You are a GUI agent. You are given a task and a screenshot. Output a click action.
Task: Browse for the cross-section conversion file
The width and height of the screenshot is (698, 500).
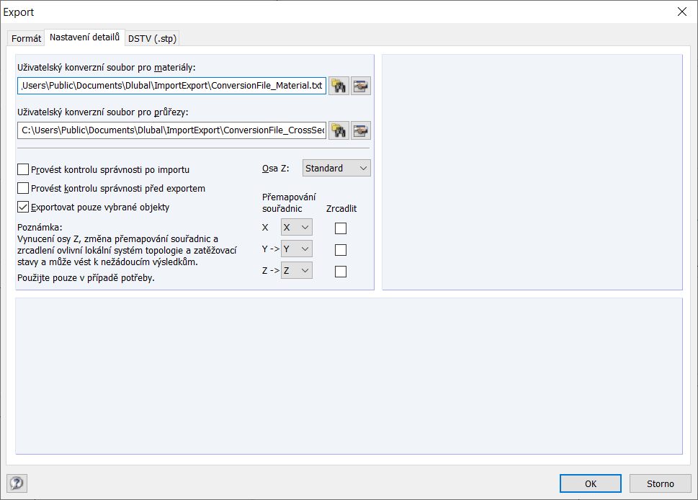pos(339,130)
